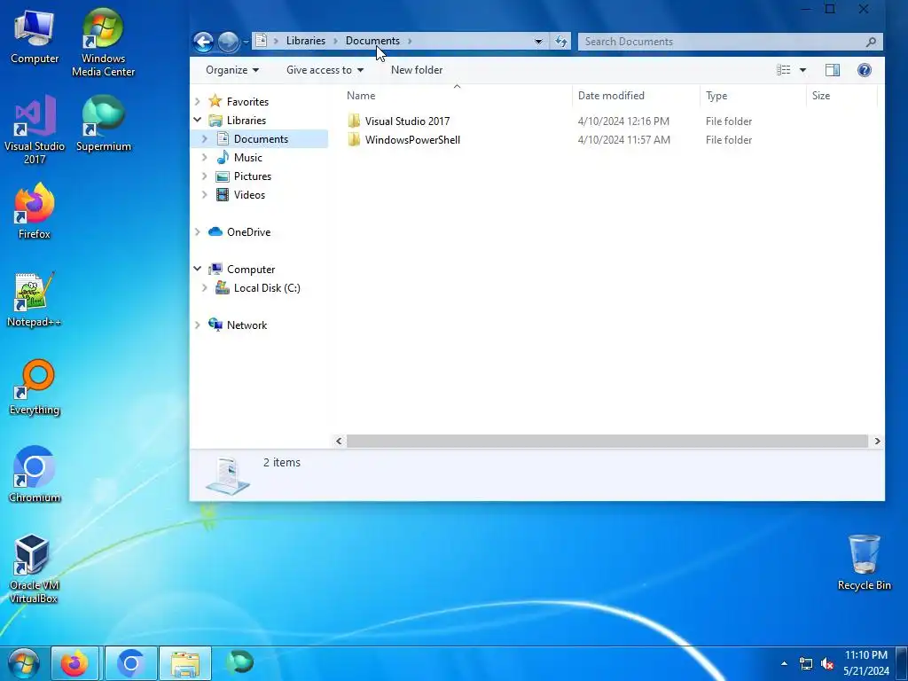
Task: Go back with the Explorer Back arrow
Action: pyautogui.click(x=203, y=42)
